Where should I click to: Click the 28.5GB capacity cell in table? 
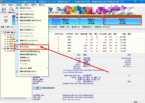(123, 43)
